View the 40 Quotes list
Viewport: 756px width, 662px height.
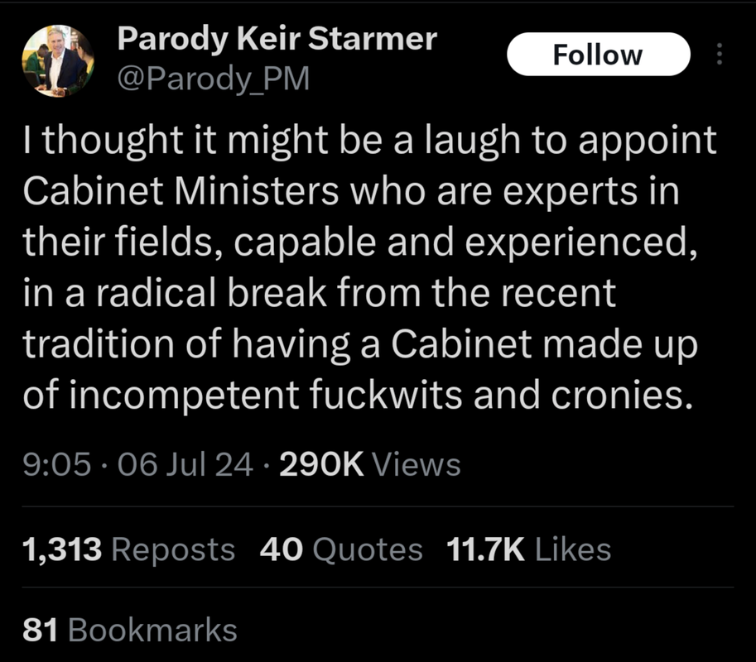pos(341,549)
